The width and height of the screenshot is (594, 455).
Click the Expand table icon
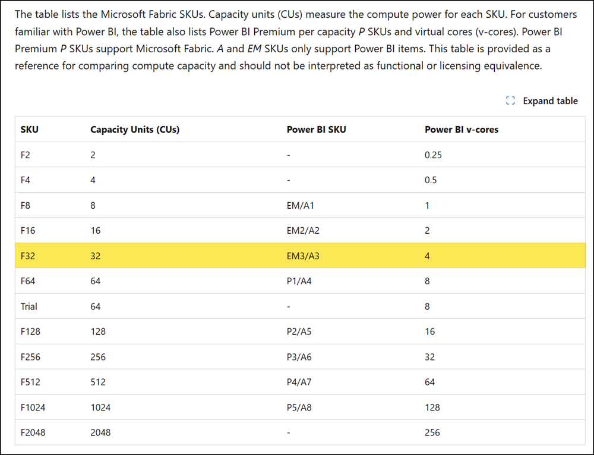(x=510, y=101)
